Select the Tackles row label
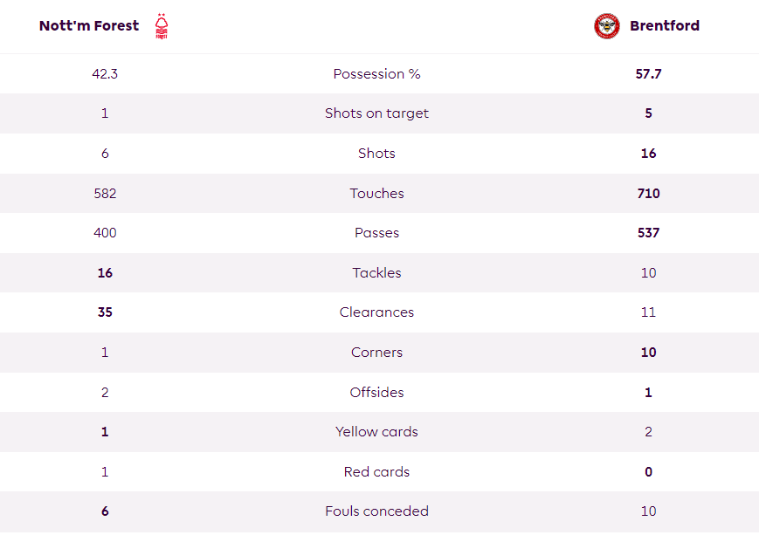The height and width of the screenshot is (535, 759). (376, 273)
